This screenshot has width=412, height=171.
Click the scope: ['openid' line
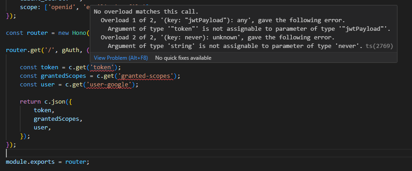pos(55,7)
